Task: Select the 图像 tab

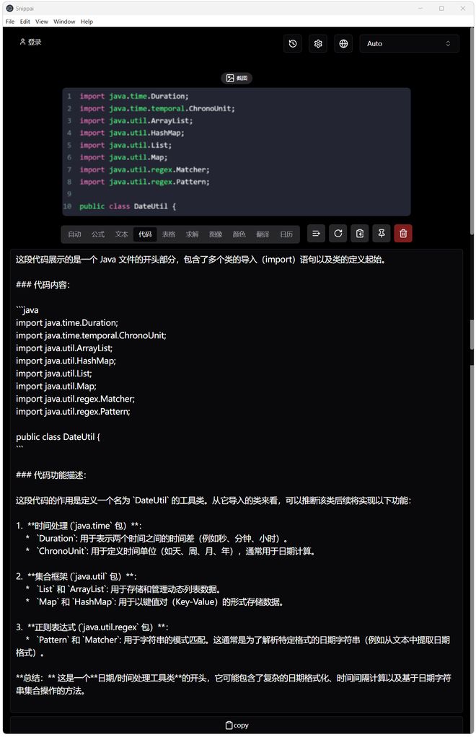Action: click(x=216, y=234)
